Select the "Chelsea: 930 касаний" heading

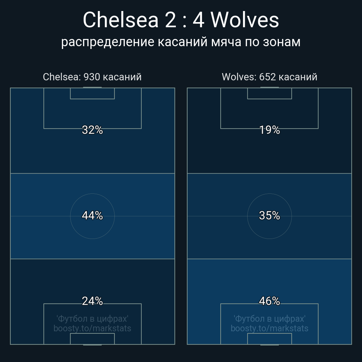pyautogui.click(x=92, y=77)
